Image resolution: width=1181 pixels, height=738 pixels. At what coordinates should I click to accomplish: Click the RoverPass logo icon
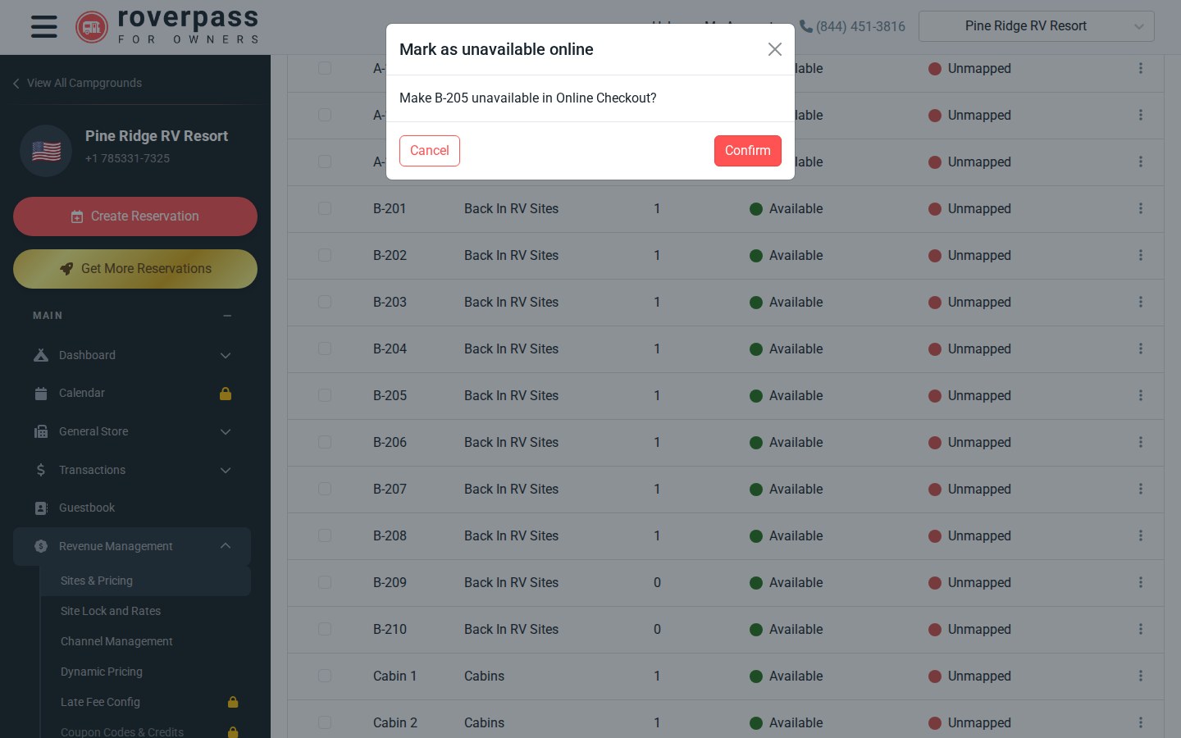coord(92,27)
